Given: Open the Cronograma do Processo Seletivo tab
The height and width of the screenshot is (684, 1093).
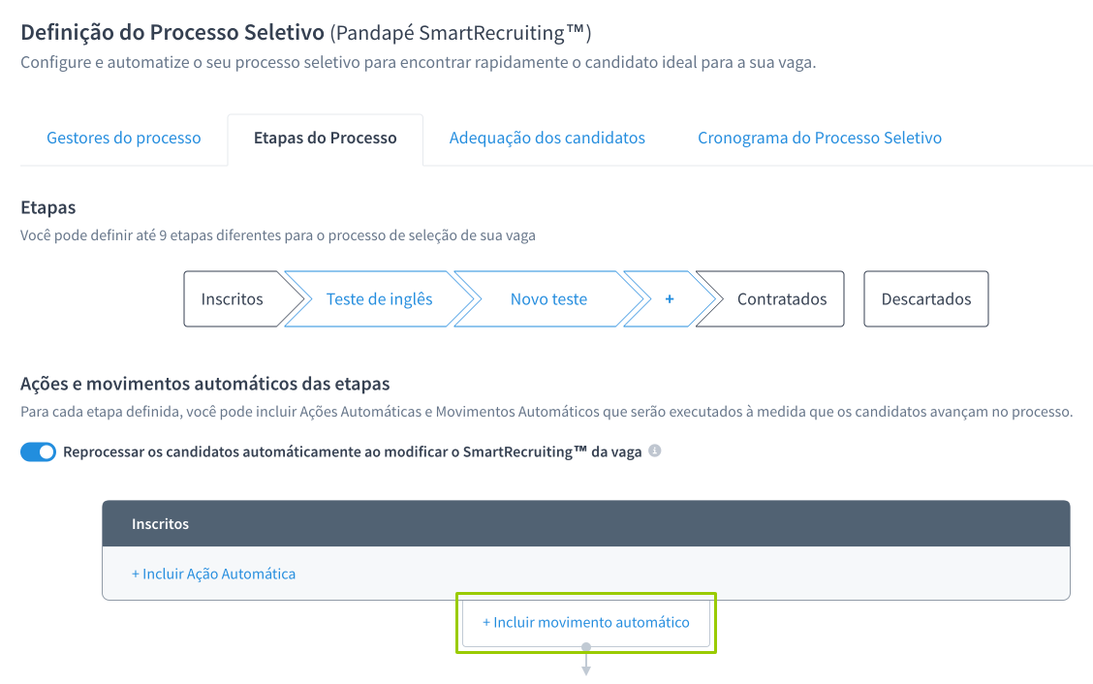Looking at the screenshot, I should point(819,138).
